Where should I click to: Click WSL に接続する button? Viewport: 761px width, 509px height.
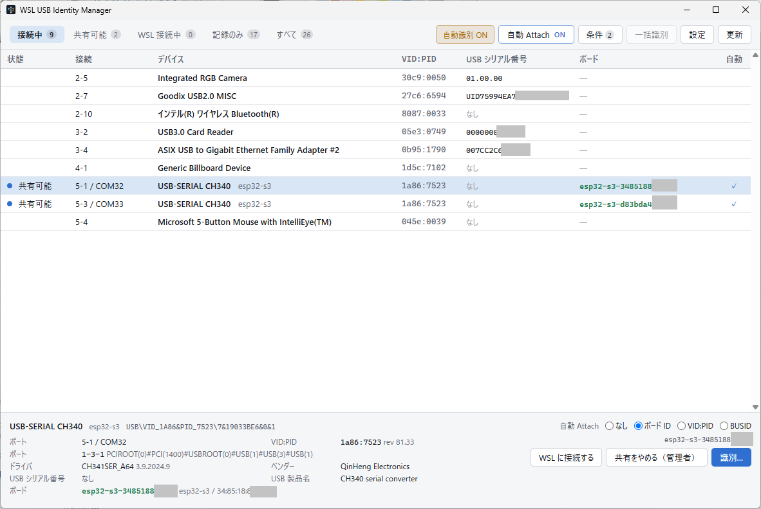(x=566, y=457)
